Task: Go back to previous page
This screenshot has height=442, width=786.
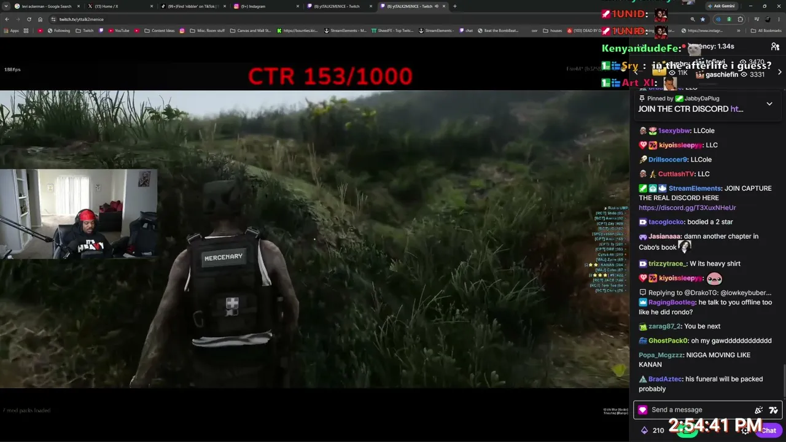Action: [7, 19]
